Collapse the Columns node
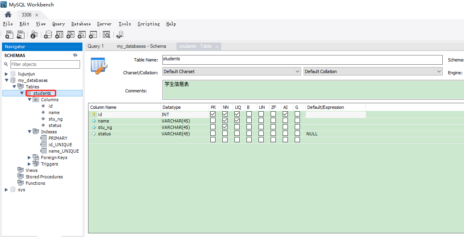 click(30, 100)
